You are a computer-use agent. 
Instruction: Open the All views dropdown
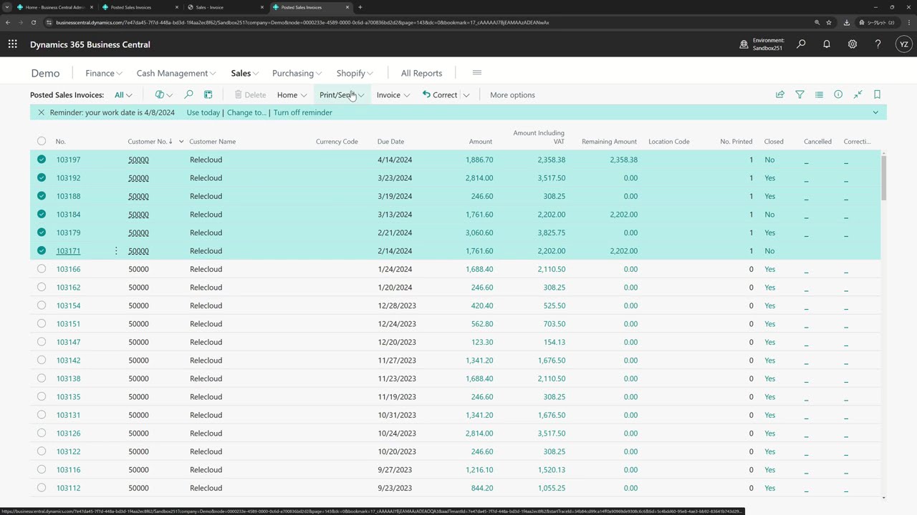point(123,94)
